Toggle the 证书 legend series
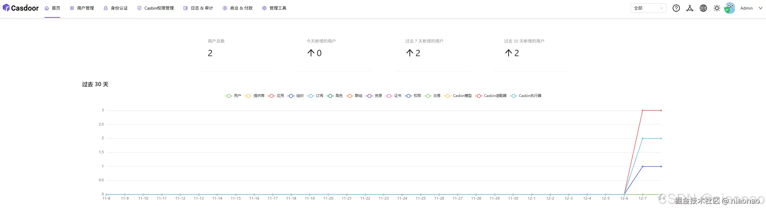 coord(393,96)
